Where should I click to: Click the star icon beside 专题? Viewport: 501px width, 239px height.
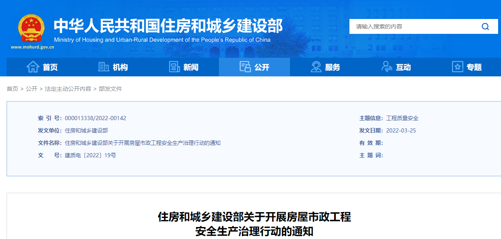(458, 67)
